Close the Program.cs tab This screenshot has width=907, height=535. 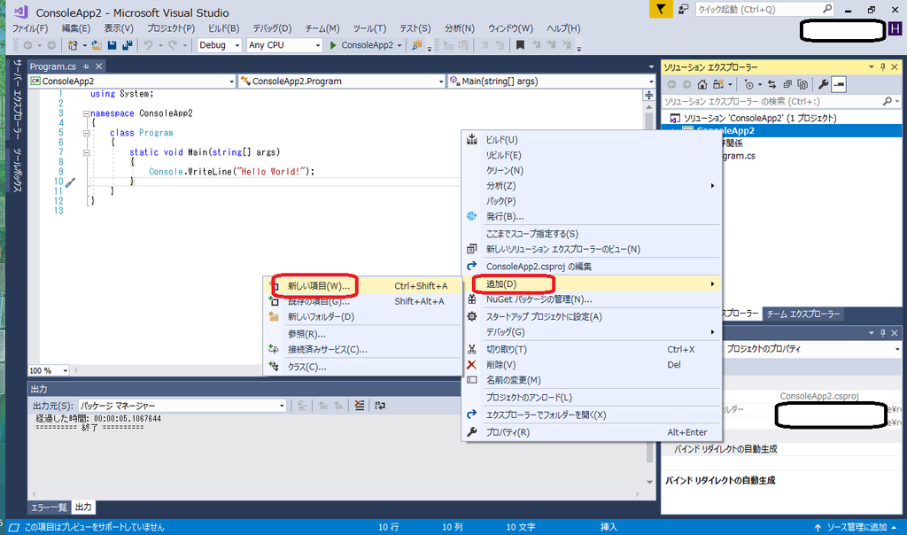(99, 66)
